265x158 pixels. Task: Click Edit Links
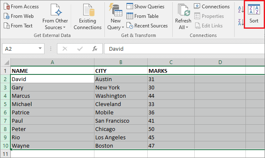[x=208, y=26]
